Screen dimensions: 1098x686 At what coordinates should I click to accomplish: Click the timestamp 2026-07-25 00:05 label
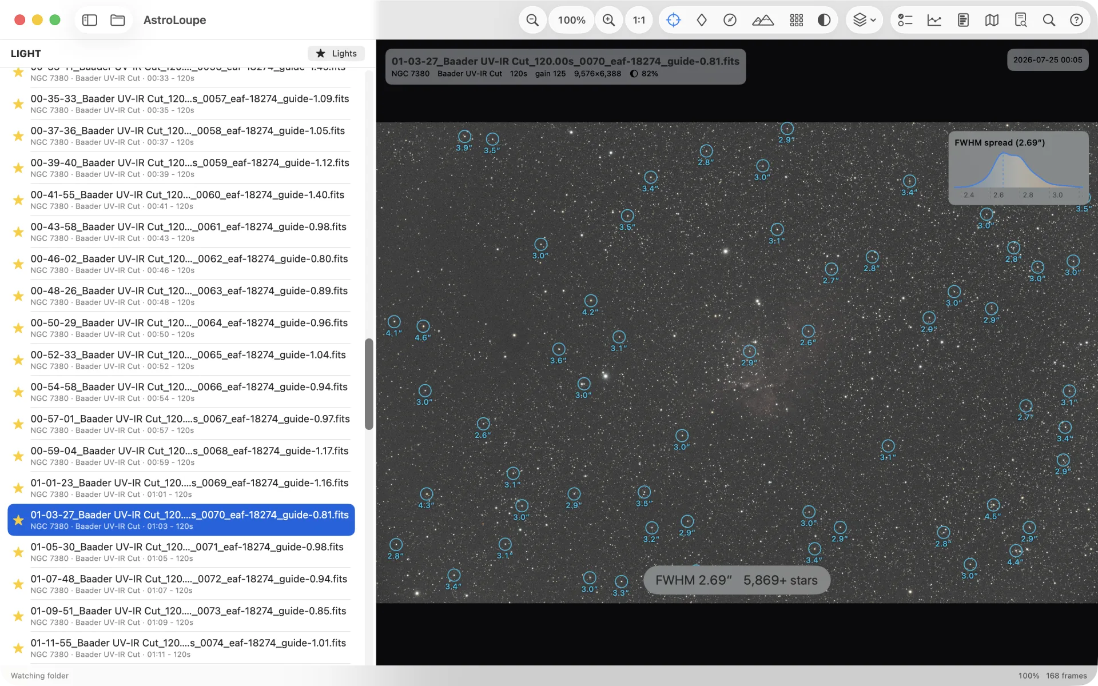(x=1048, y=60)
